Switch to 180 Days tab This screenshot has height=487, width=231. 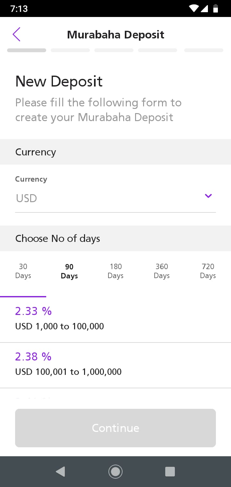pyautogui.click(x=116, y=271)
